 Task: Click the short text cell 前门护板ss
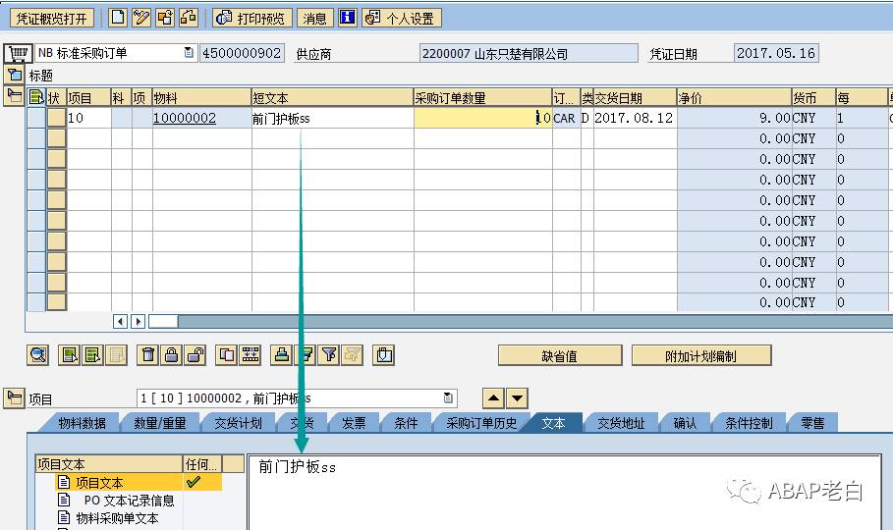332,118
